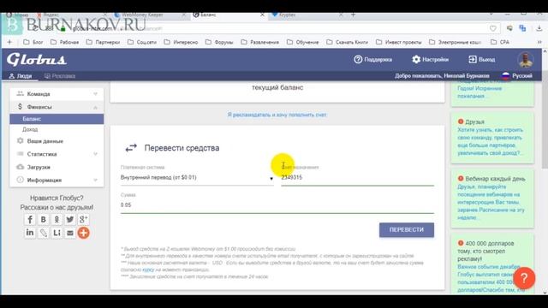Click the ПЕРЕВЕСТИ button

(407, 230)
